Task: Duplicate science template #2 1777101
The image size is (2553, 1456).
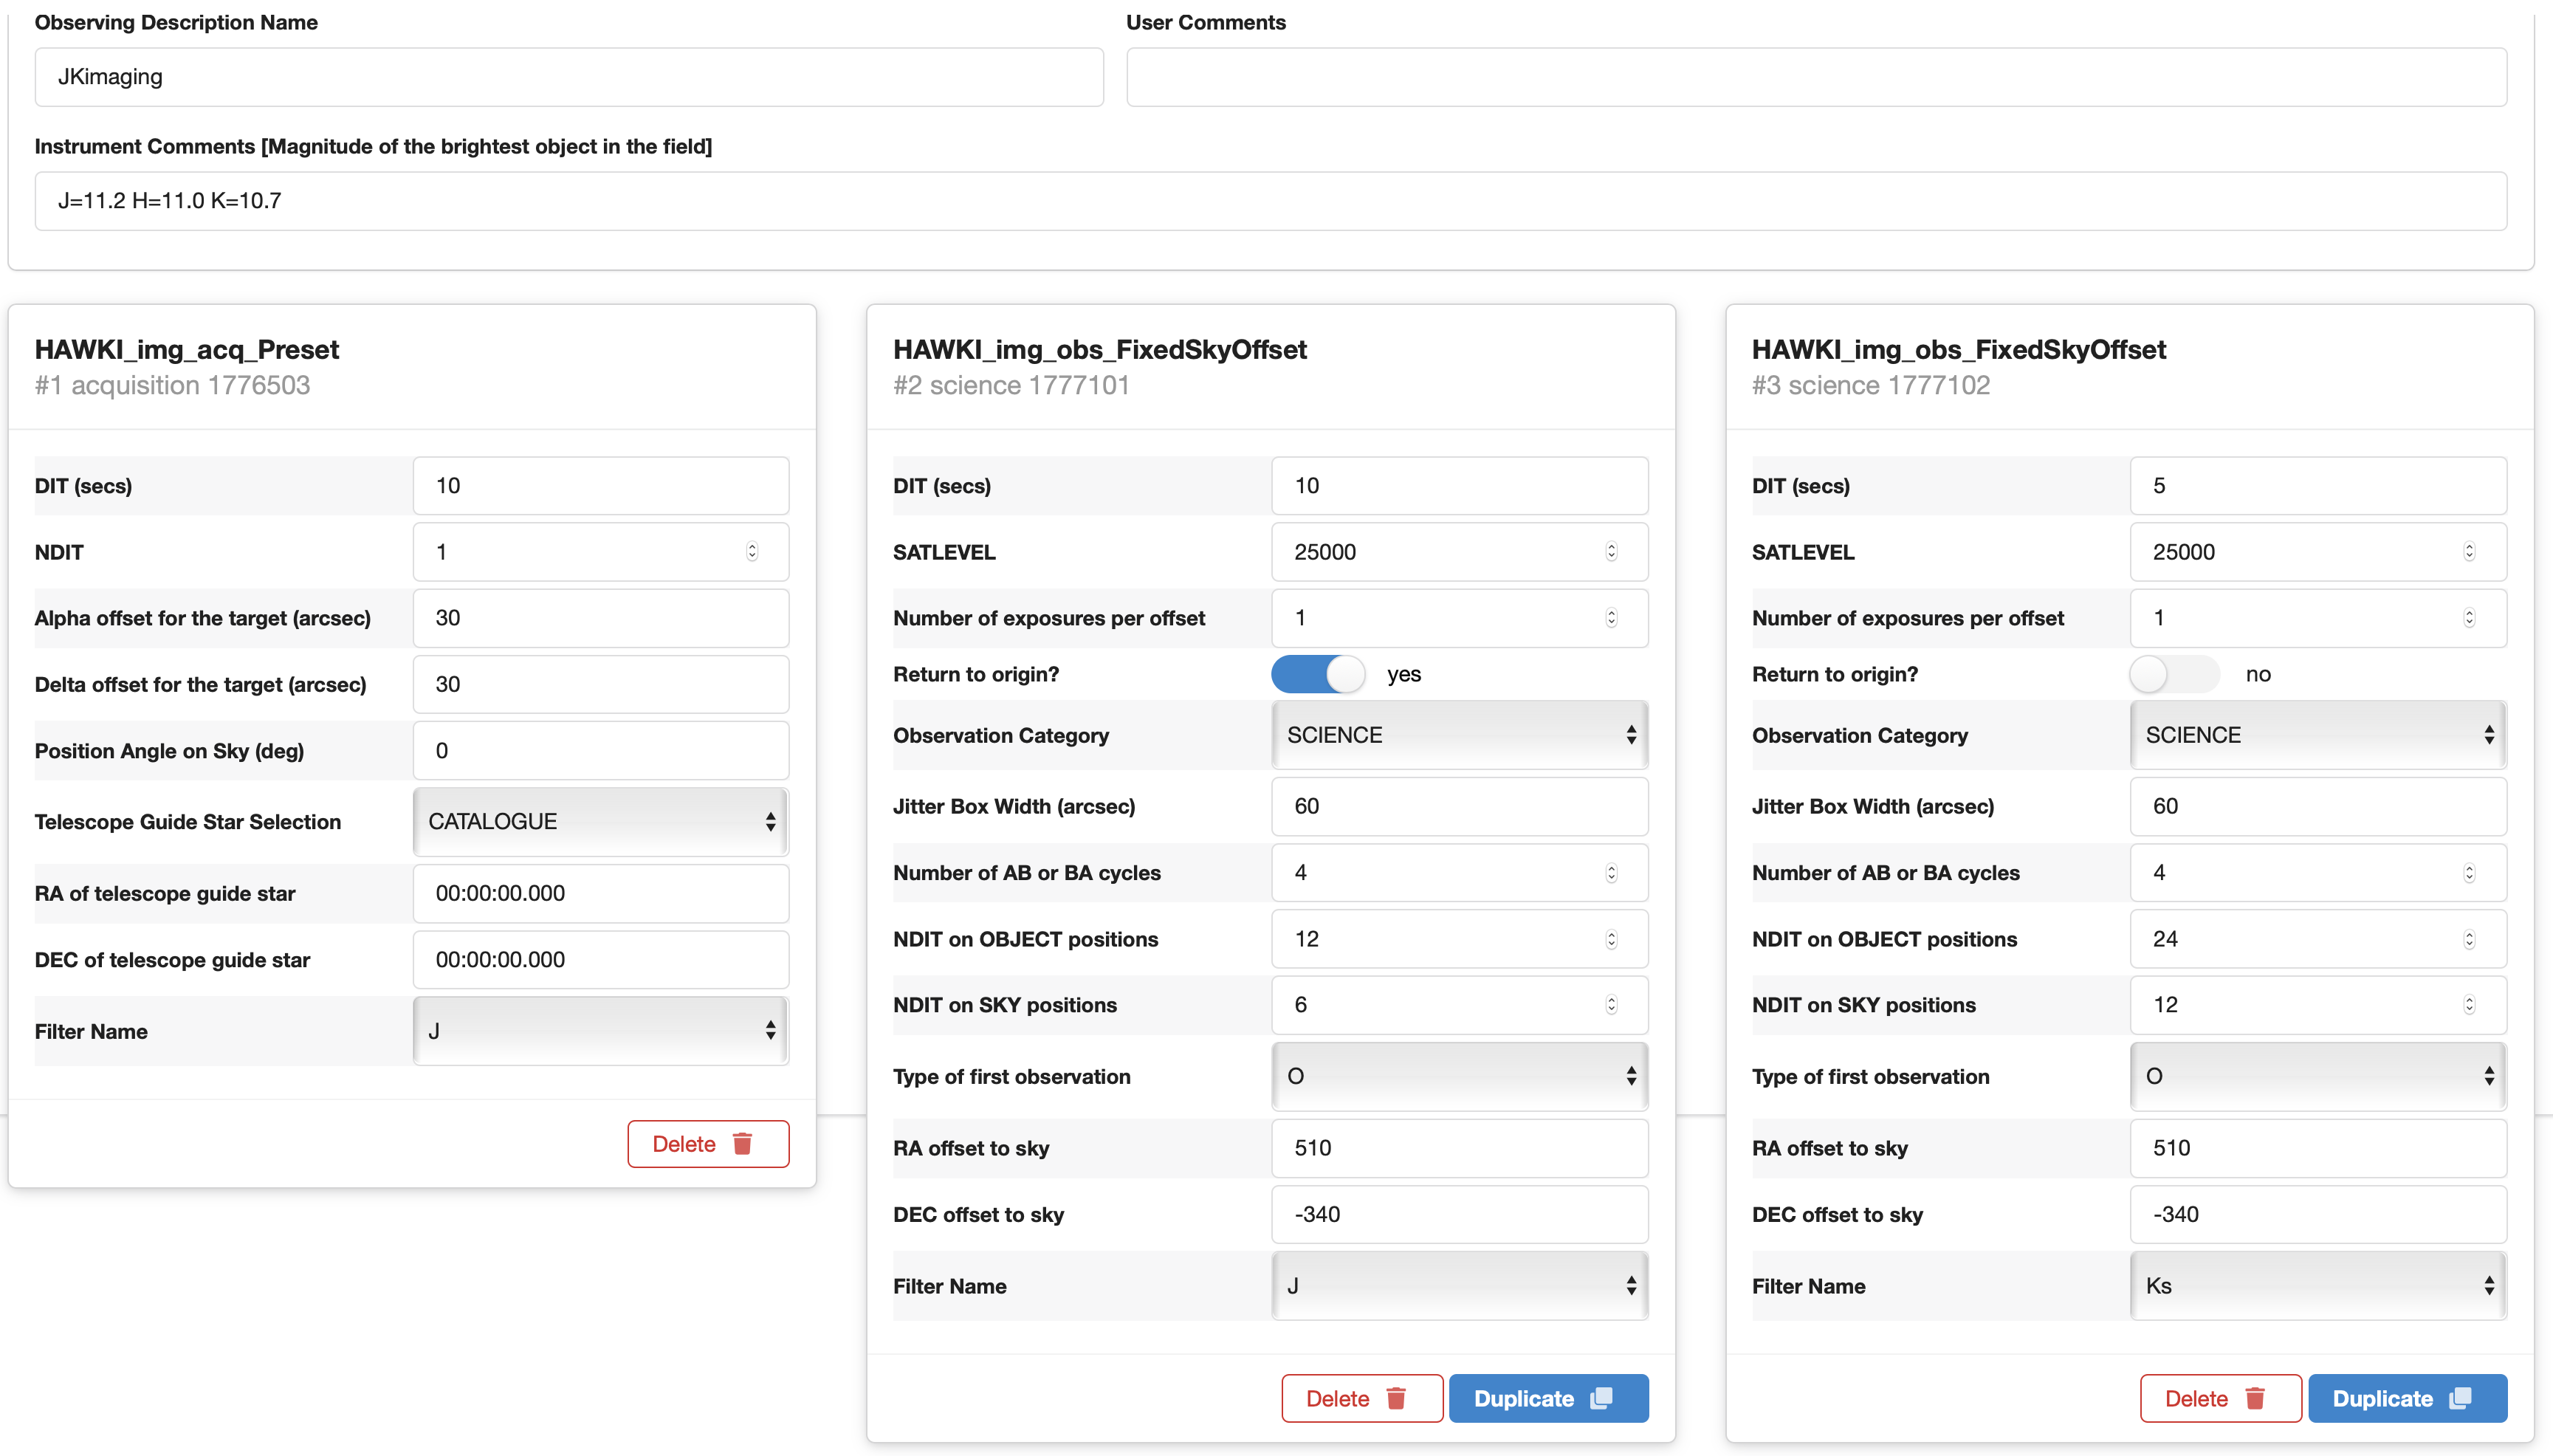Action: [1548, 1398]
